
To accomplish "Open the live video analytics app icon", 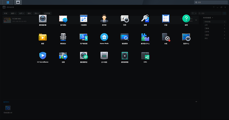I will (8, 108).
